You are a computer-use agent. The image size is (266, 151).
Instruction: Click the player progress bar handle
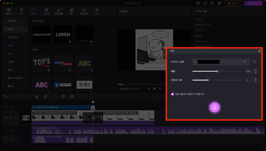[x=122, y=84]
